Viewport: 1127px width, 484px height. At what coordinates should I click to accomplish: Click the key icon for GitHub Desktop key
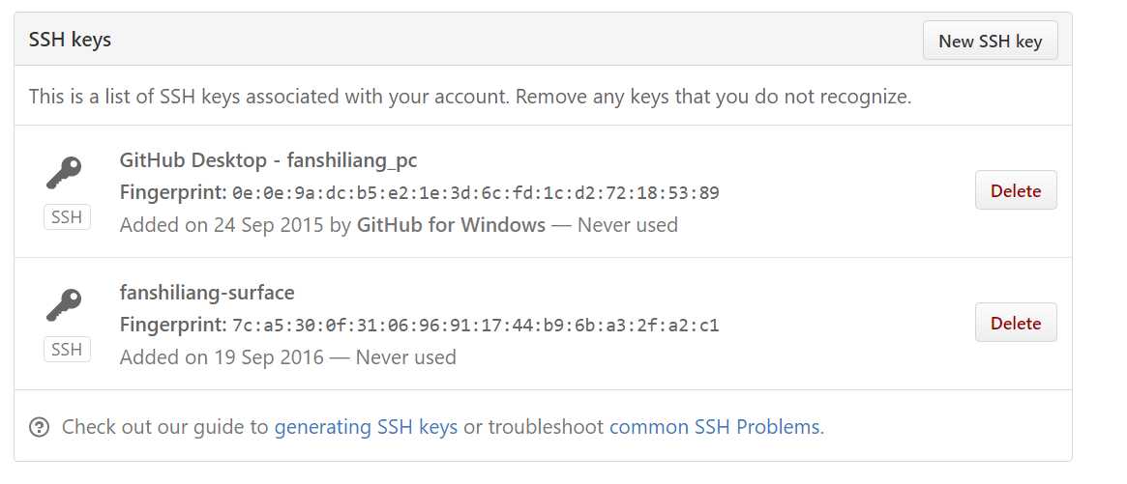click(64, 173)
